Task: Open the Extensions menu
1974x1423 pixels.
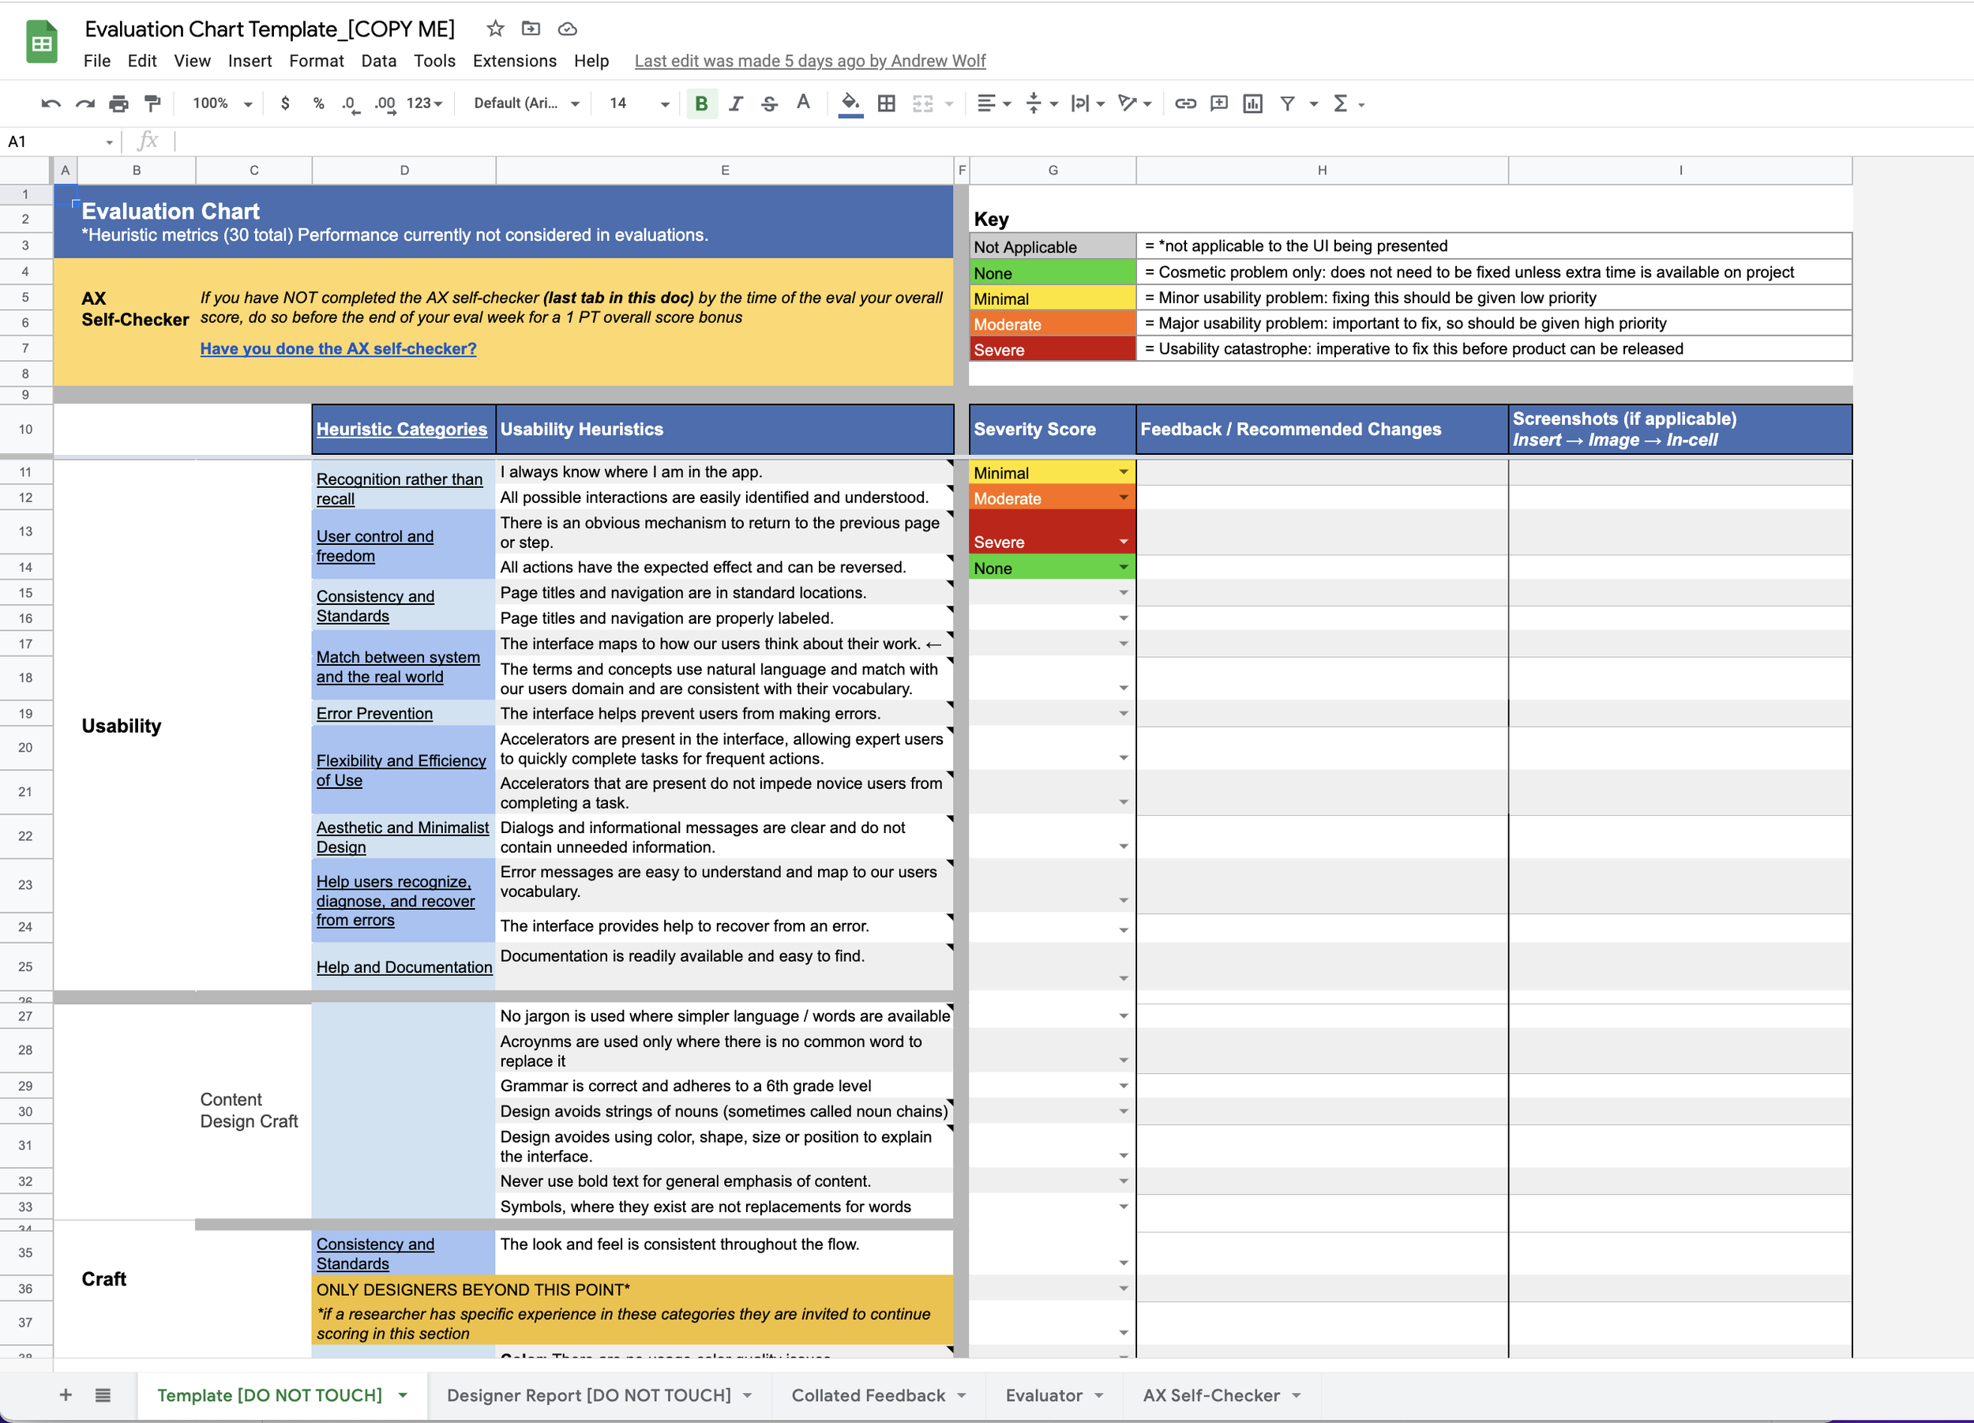Action: pyautogui.click(x=513, y=61)
